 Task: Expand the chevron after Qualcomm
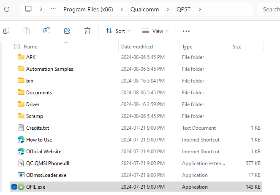tap(168, 9)
